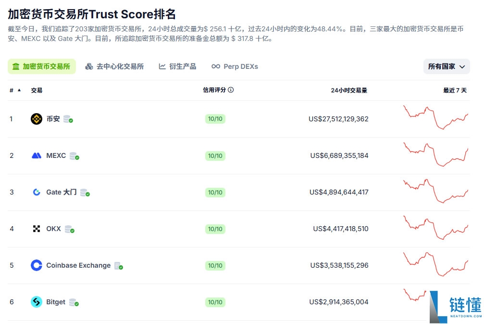Click the 7-day sparkline chart for 币安
Viewport: 484px width, 324px height.
435,117
